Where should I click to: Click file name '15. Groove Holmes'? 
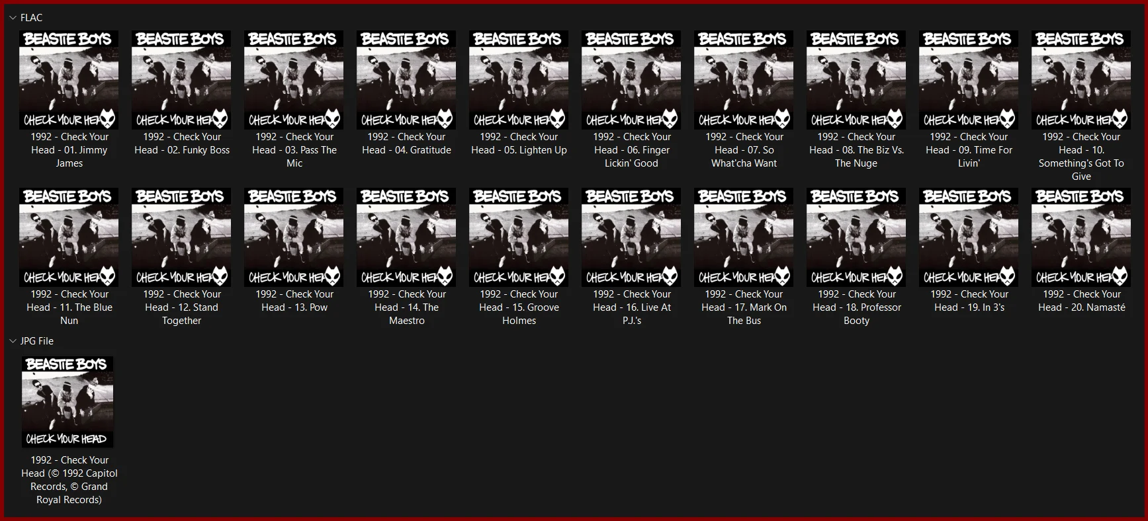point(519,307)
